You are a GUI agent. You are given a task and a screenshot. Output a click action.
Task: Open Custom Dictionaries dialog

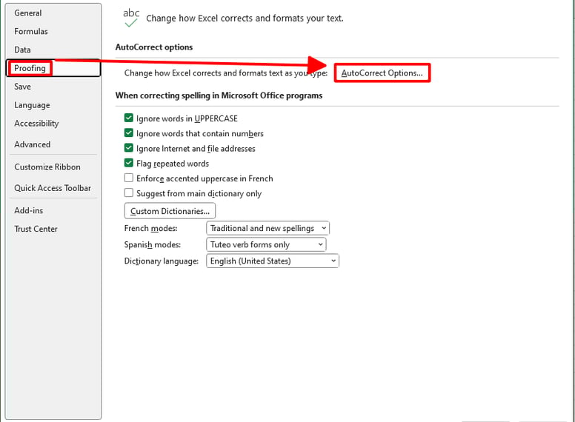170,211
